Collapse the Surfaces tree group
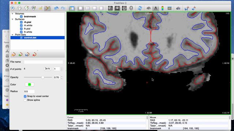 coord(12,19)
